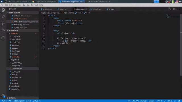Switch to the urls.py editor tab

[x=111, y=9]
